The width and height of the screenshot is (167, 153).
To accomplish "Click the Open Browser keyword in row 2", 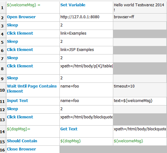I will [x=33, y=18].
